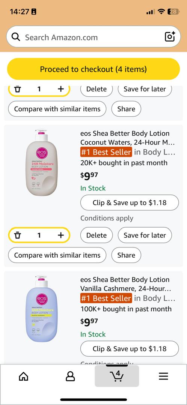Tap the camera lens search icon

170,37
